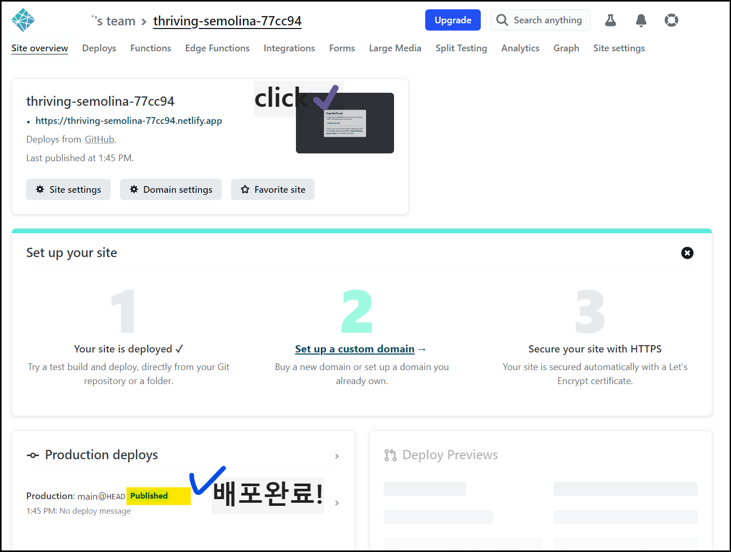This screenshot has height=552, width=731.
Task: Click the search magnifier icon
Action: tap(502, 20)
